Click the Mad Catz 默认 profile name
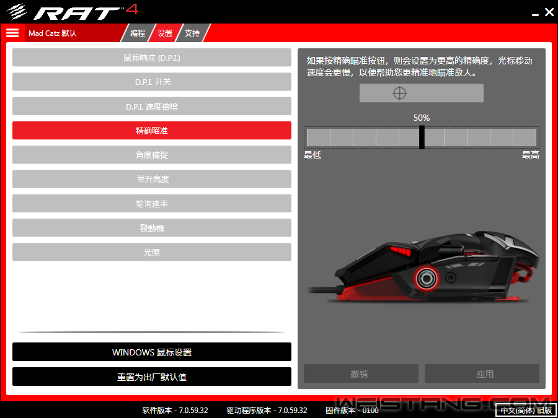The image size is (558, 418). tap(52, 33)
